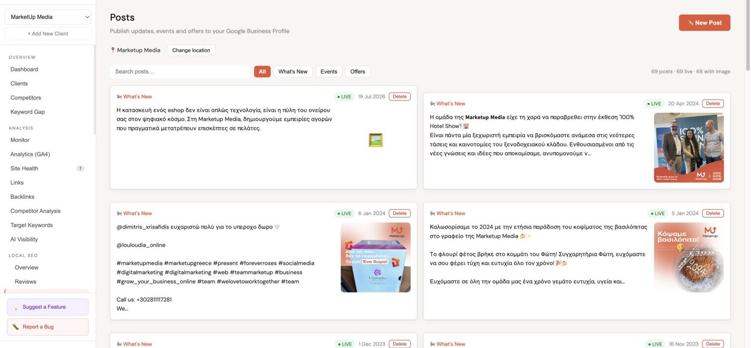Focus the Search posts field
Image resolution: width=751 pixels, height=348 pixels.
[x=180, y=71]
